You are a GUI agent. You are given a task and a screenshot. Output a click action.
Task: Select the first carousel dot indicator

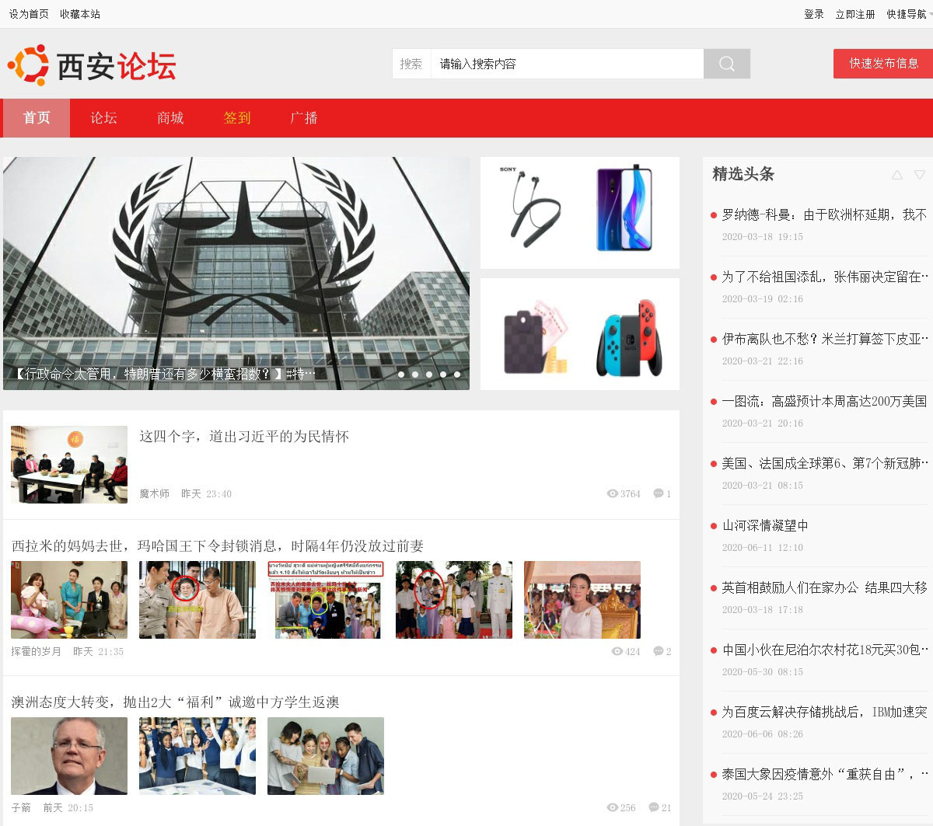pos(401,375)
